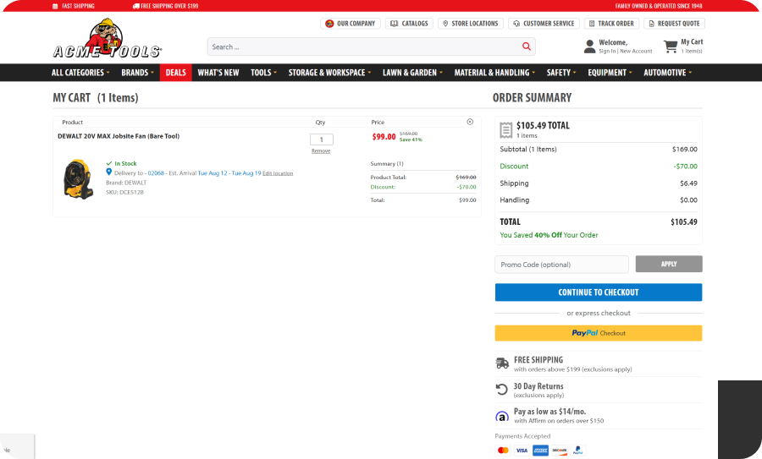Focus the quantity input box
Viewport: 762px width, 459px height.
[x=322, y=139]
